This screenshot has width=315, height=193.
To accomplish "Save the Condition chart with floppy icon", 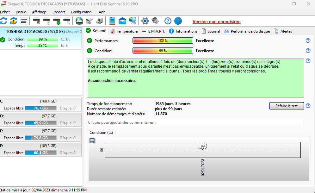I will [x=92, y=141].
